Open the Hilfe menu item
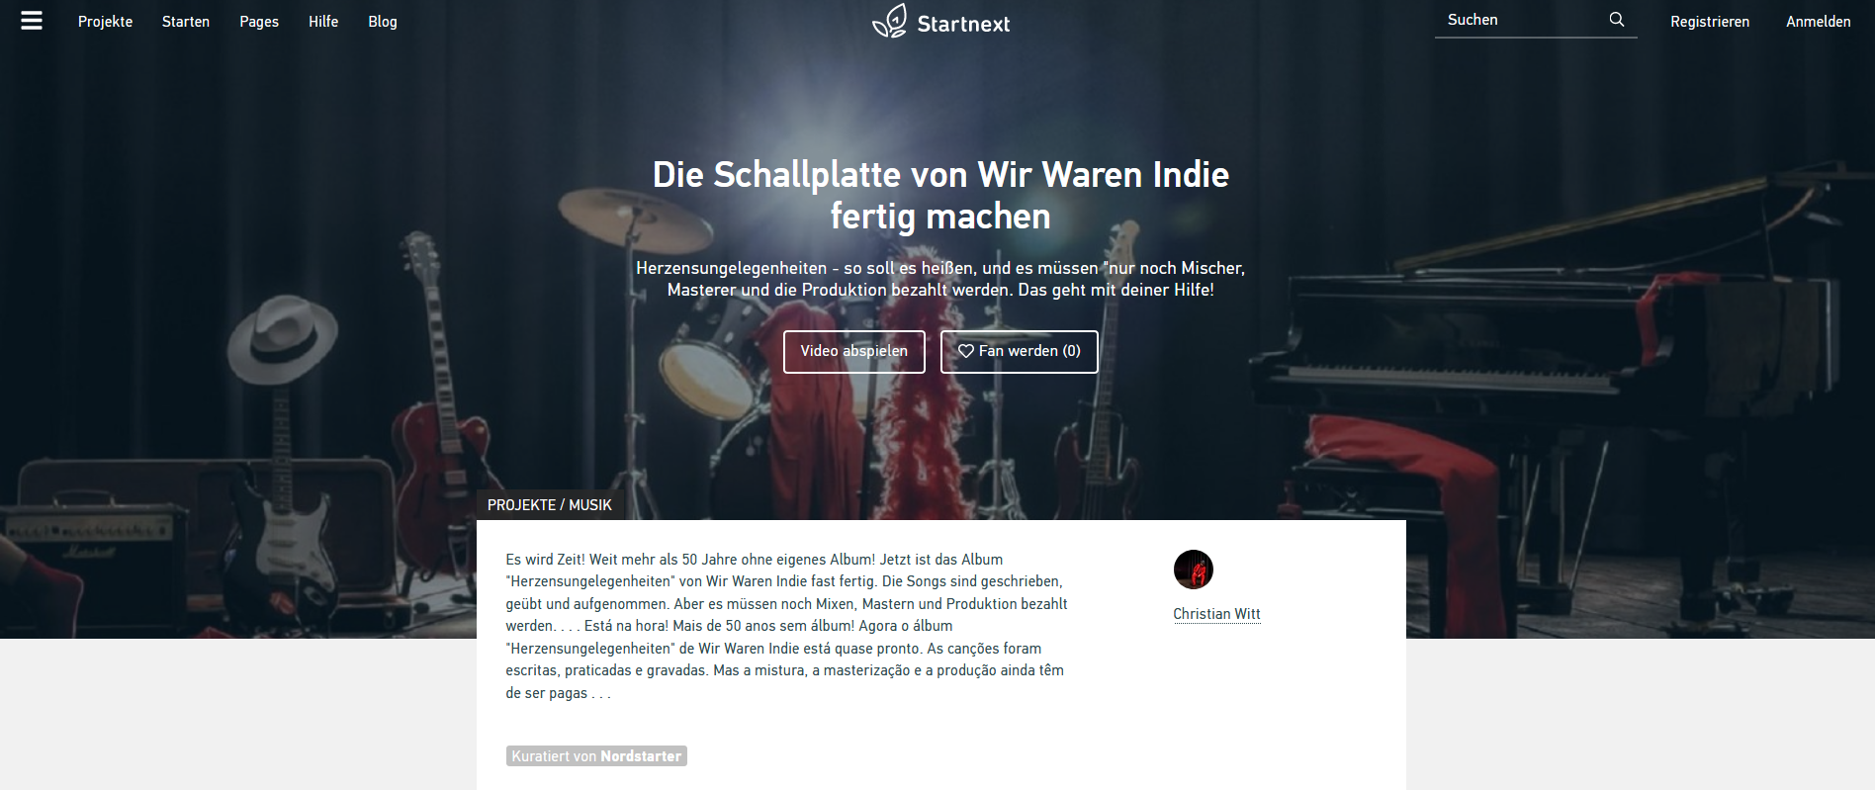The image size is (1875, 790). pos(323,22)
